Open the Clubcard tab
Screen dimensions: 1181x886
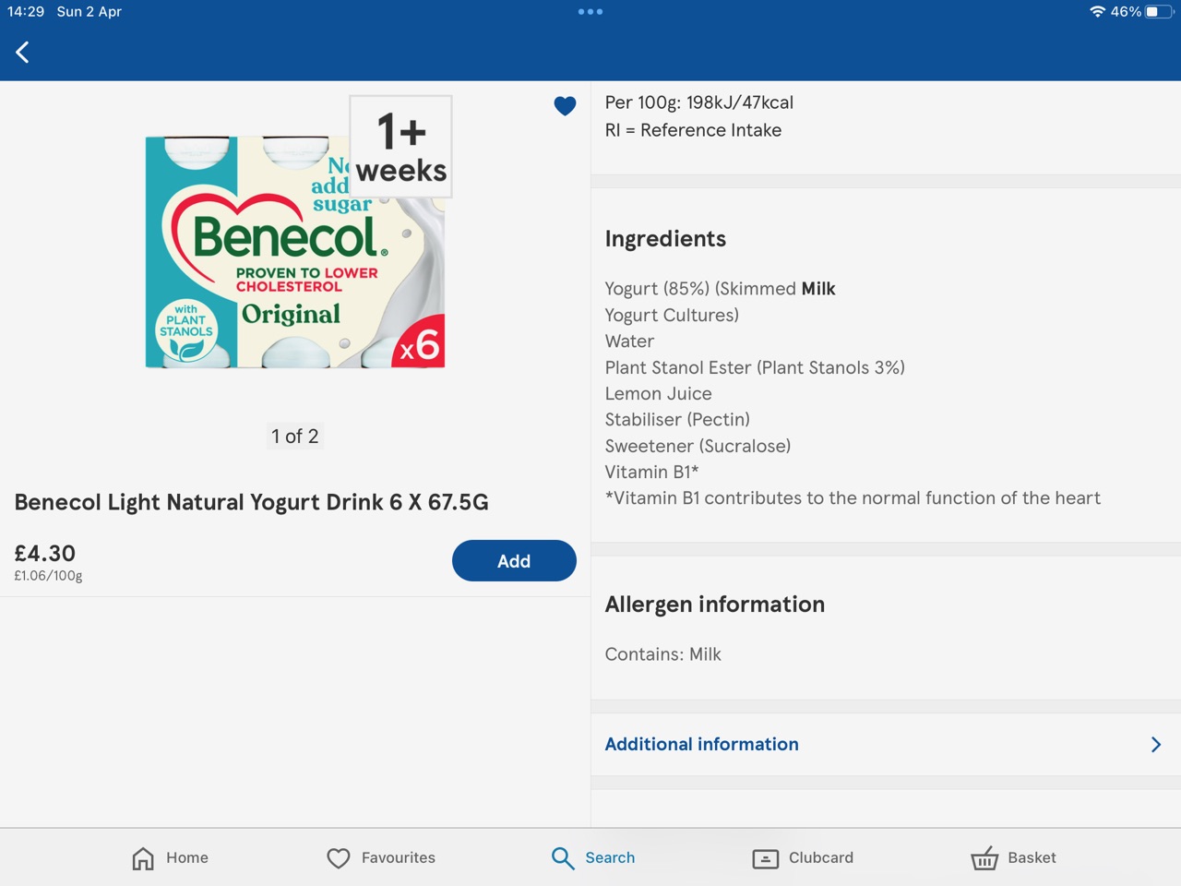tap(803, 857)
